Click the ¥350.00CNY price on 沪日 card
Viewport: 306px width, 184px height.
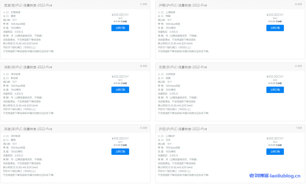point(275,139)
